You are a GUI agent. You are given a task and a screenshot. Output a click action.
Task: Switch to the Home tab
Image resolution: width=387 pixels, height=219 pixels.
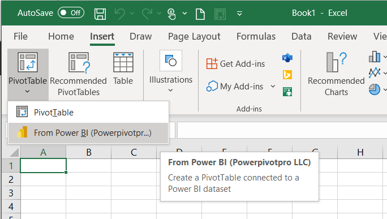[x=61, y=37]
